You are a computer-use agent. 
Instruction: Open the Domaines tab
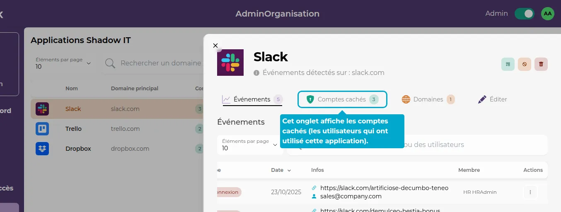coord(428,99)
